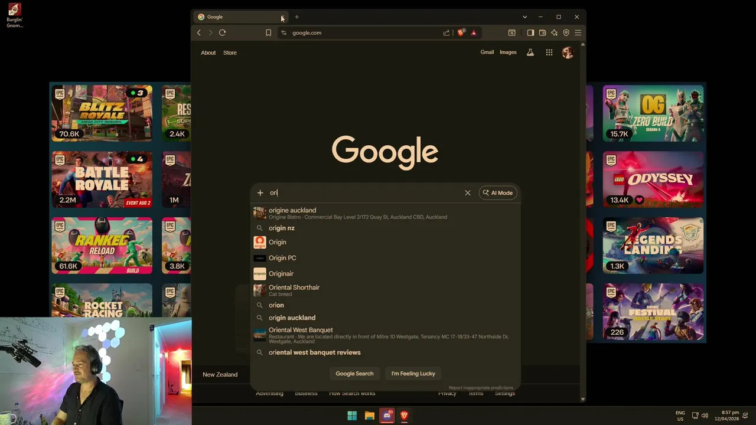
Task: Switch to AI Mode
Action: [x=498, y=192]
